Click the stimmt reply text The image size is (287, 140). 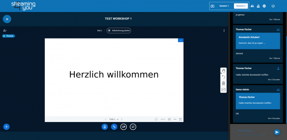[239, 54]
